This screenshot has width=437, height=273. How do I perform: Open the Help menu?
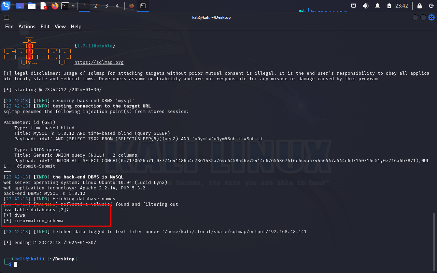click(x=76, y=27)
